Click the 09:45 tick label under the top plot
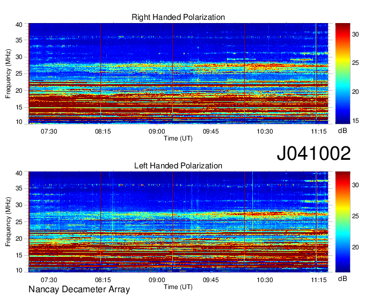Screen dimensions: 365x296 (x=210, y=131)
